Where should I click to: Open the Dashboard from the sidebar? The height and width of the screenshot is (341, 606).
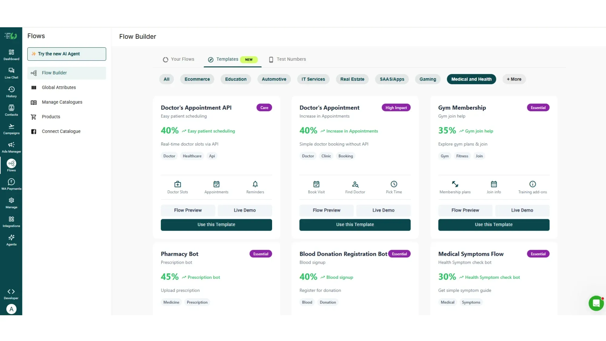[11, 55]
